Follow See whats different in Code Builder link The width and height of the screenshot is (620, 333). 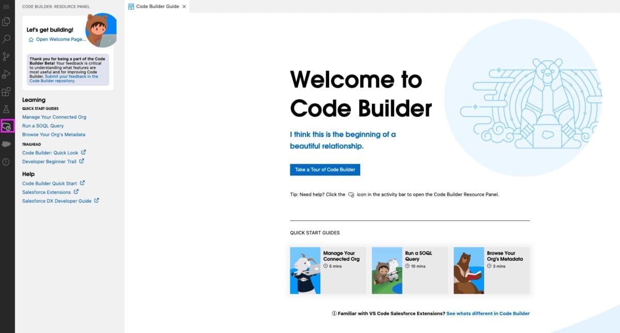coord(488,313)
